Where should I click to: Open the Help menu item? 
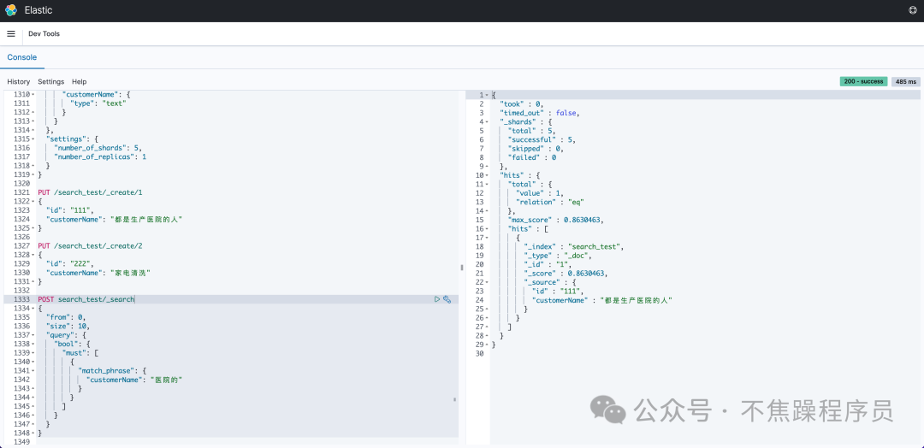[79, 82]
